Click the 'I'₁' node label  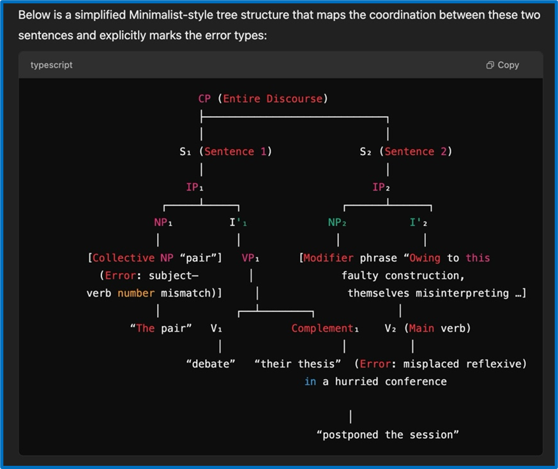238,223
